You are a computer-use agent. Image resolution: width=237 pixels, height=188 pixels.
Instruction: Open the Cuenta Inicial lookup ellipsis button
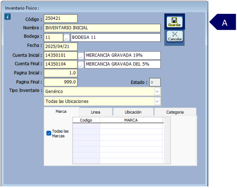pos(81,56)
